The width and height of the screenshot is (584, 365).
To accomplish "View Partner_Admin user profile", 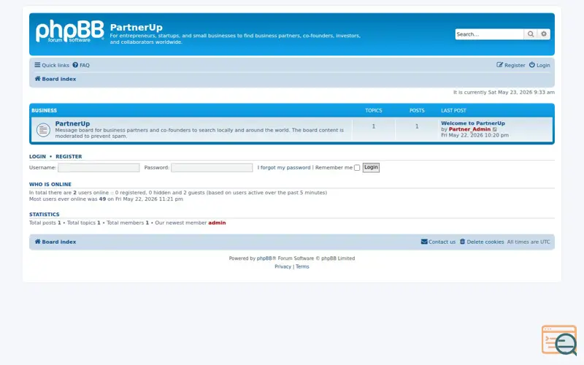I will (x=469, y=129).
